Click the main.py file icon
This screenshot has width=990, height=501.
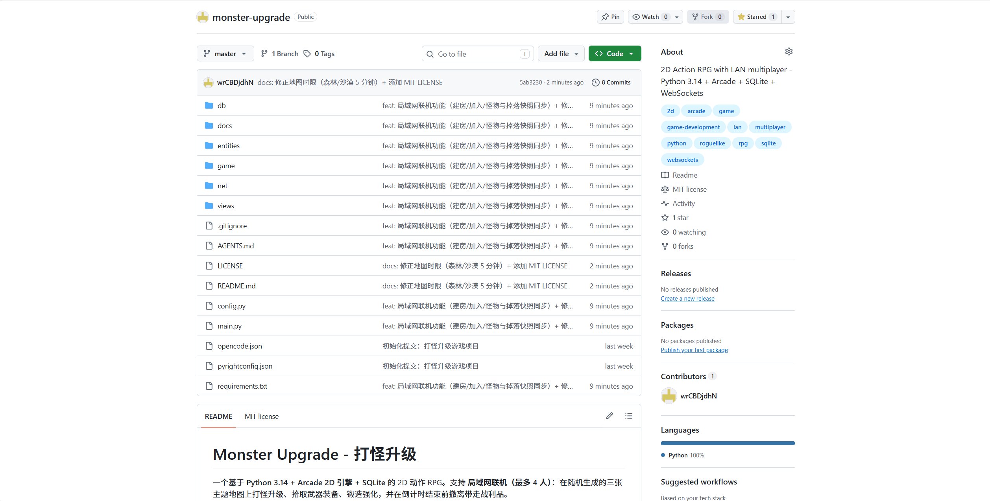[209, 326]
